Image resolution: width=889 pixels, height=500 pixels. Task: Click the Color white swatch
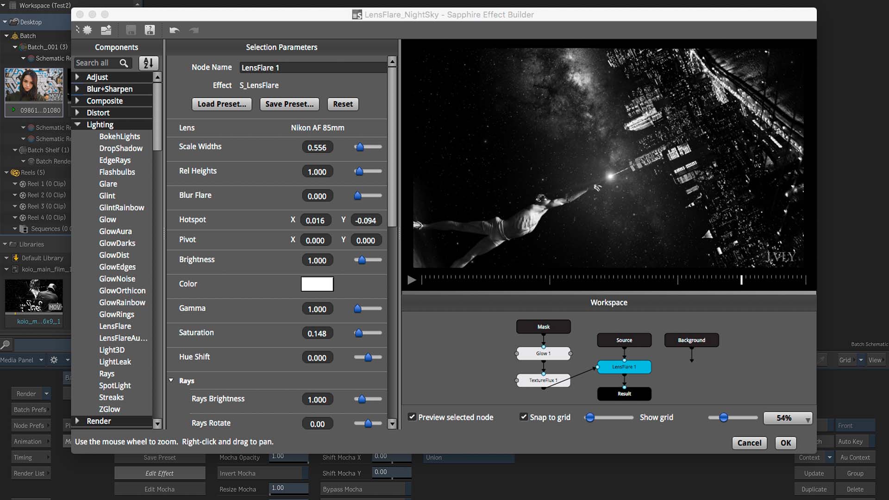[317, 284]
